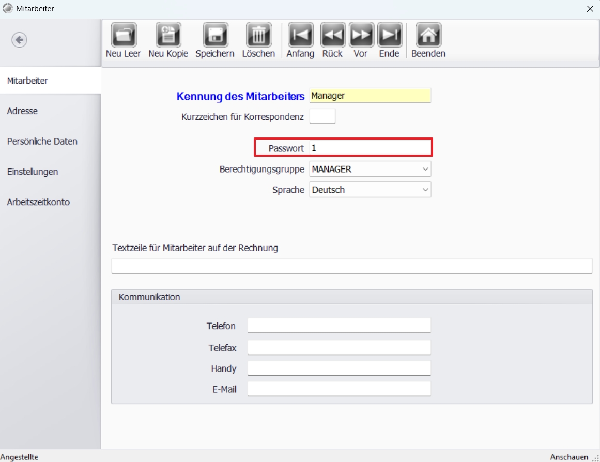Image resolution: width=600 pixels, height=462 pixels.
Task: Go back one record with Rück
Action: pyautogui.click(x=333, y=35)
